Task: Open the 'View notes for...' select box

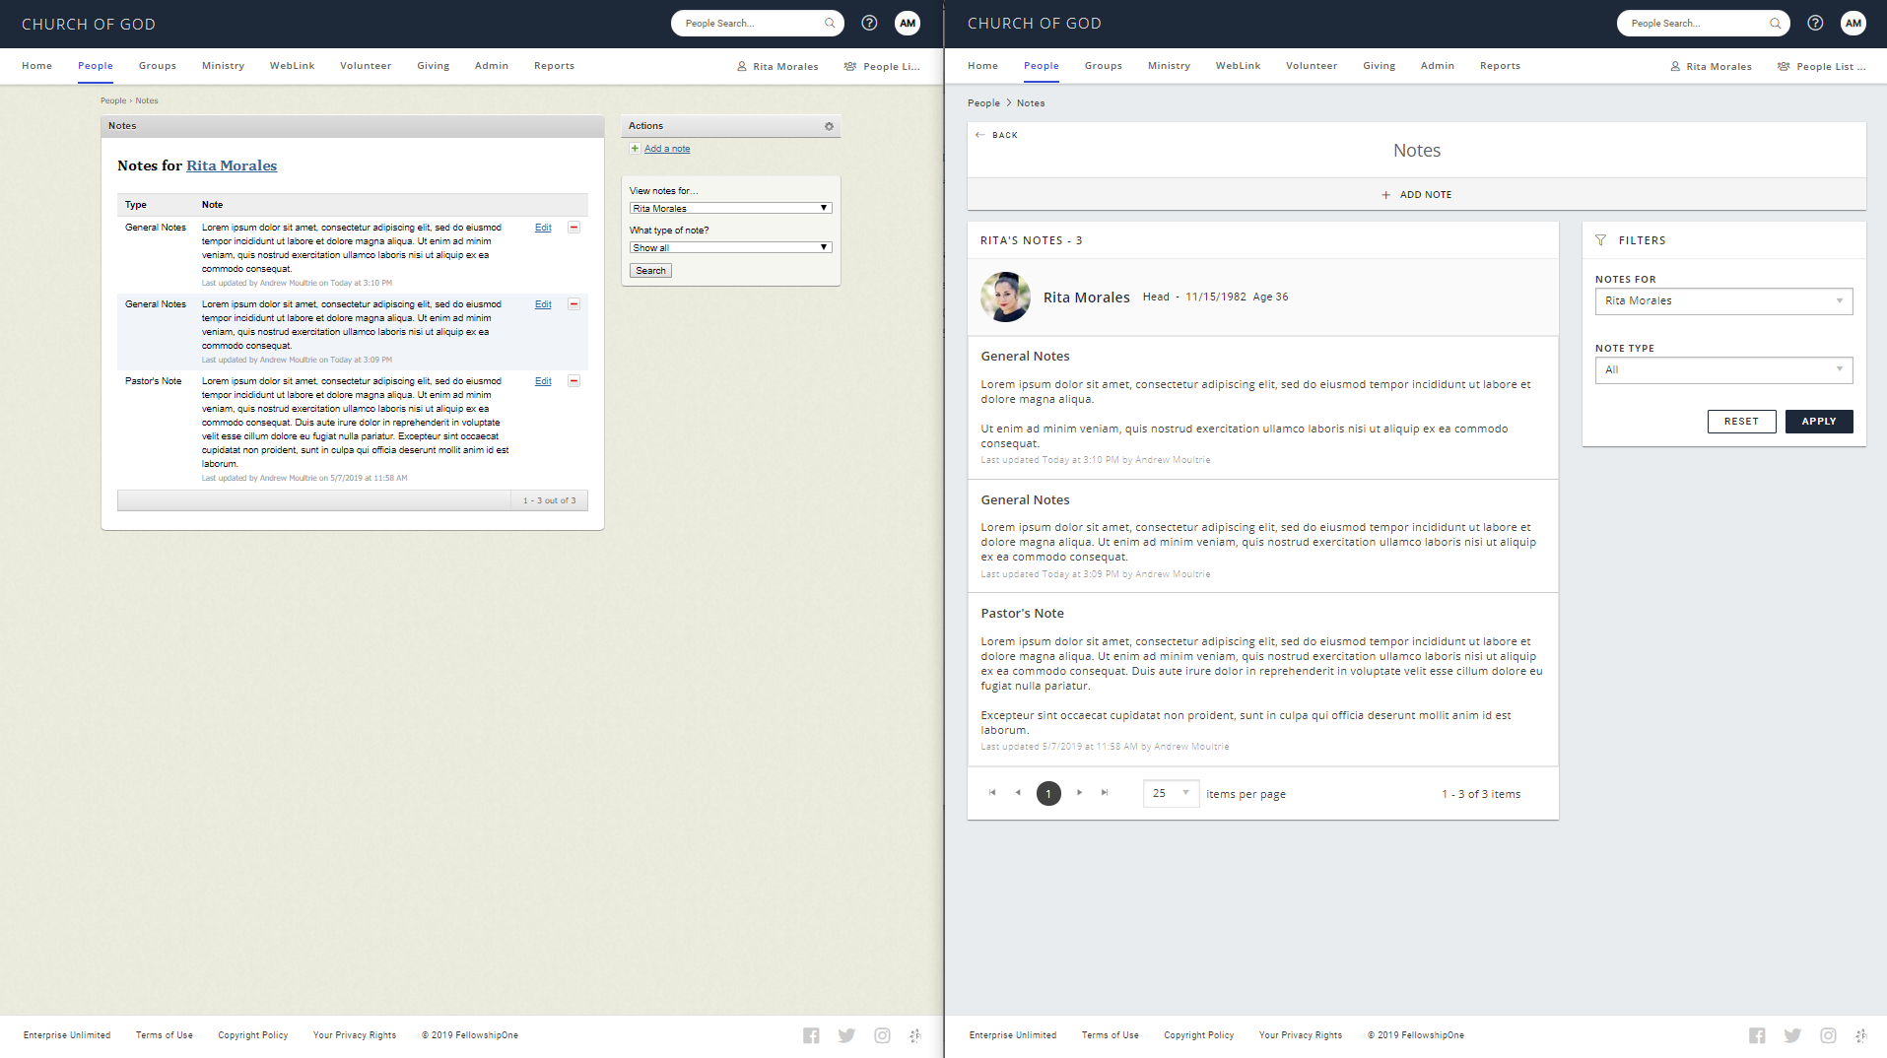Action: click(x=730, y=209)
